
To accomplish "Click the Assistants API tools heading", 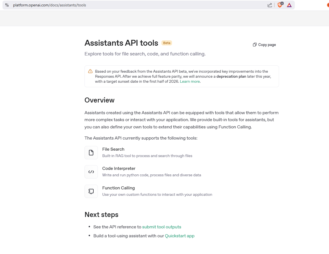I will [x=121, y=43].
